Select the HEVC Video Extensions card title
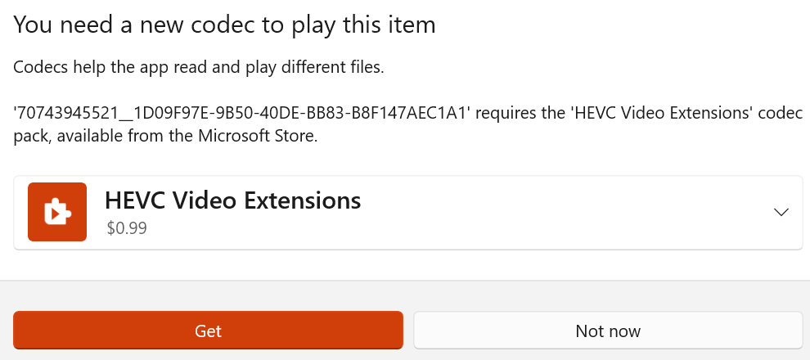This screenshot has height=360, width=810. tap(233, 200)
